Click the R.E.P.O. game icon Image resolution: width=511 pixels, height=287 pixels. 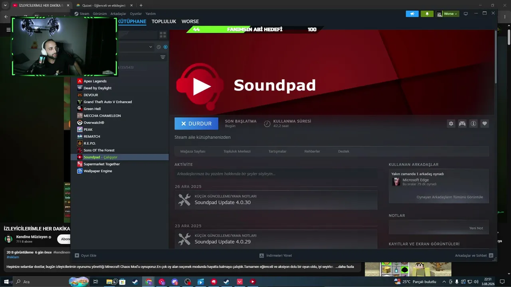click(80, 143)
